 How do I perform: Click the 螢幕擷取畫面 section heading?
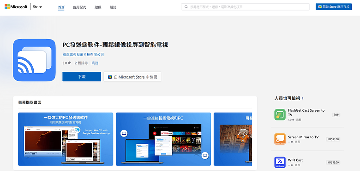pyautogui.click(x=30, y=103)
